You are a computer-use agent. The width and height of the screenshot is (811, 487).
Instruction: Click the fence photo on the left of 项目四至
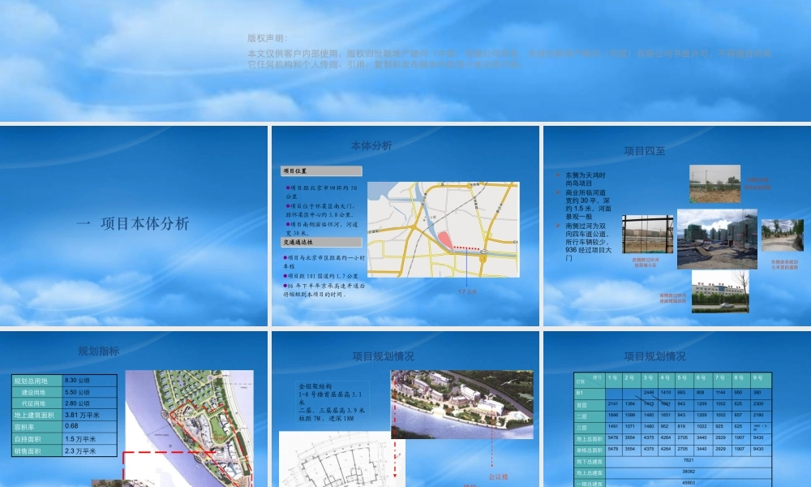[647, 235]
